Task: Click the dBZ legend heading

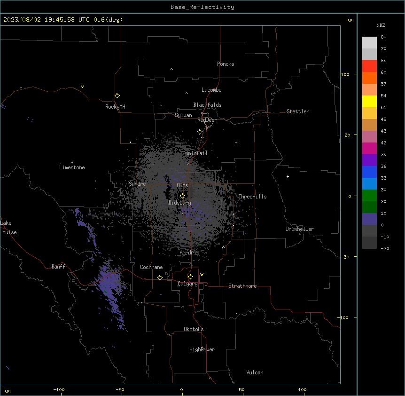Action: click(381, 25)
